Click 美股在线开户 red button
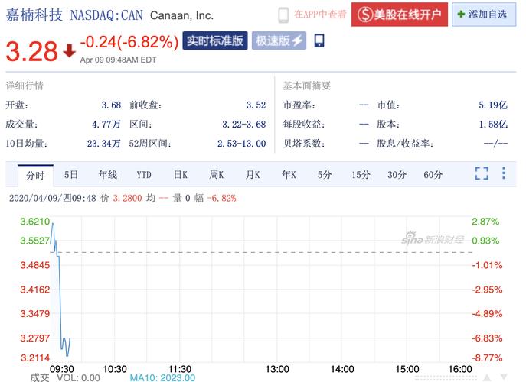The image size is (526, 382). (x=400, y=15)
